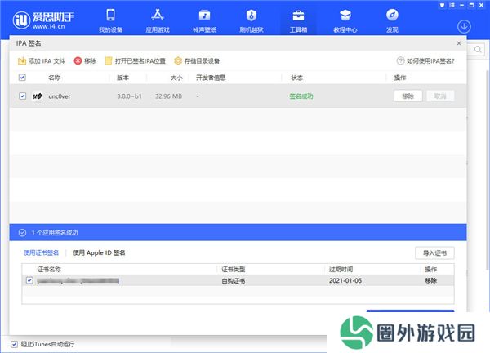The height and width of the screenshot is (353, 490).
Task: Click 状态 column header
Action: click(297, 78)
